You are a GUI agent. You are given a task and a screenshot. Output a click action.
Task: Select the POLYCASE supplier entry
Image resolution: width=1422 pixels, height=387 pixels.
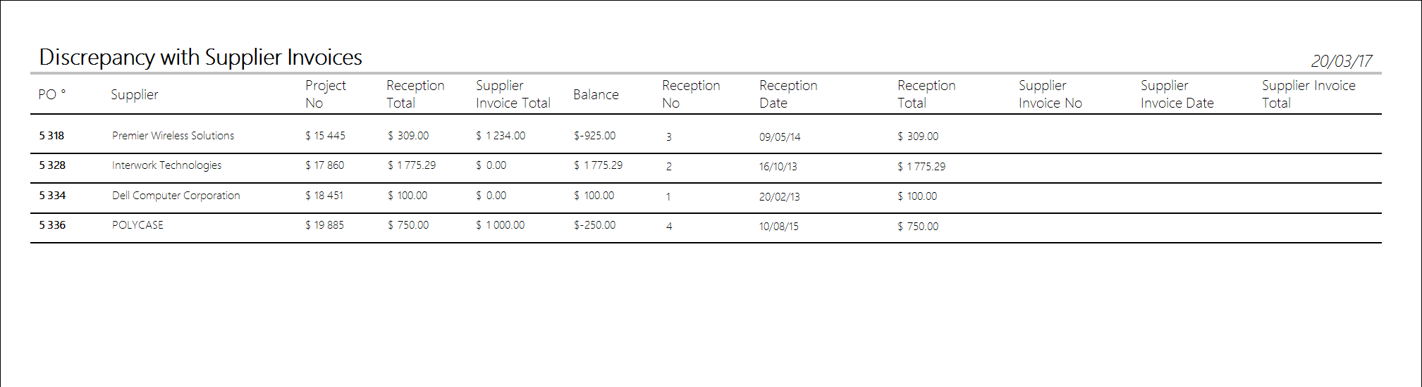pos(137,225)
